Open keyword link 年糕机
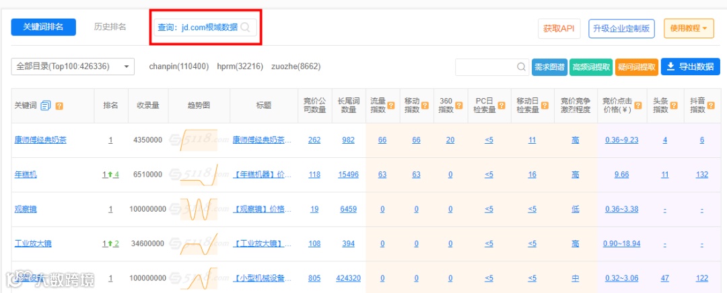This screenshot has width=727, height=293. (x=26, y=175)
